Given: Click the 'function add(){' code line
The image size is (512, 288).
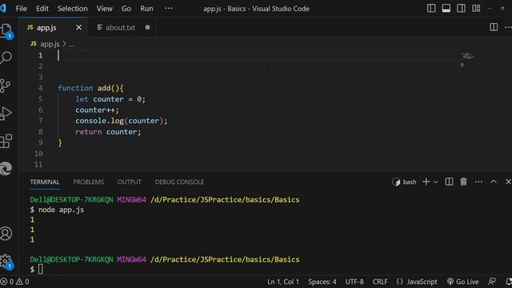Looking at the screenshot, I should click(x=90, y=88).
